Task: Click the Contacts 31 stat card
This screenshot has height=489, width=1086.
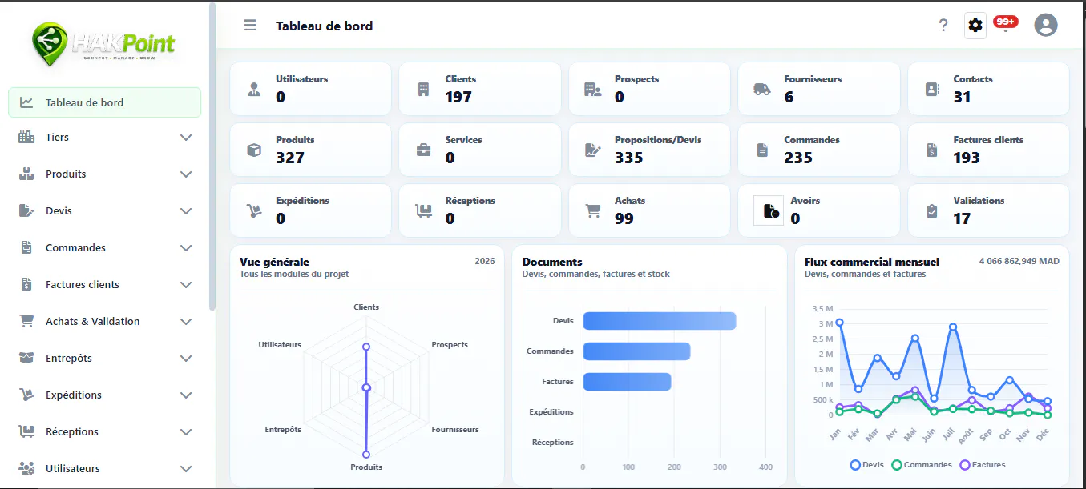Action: tap(988, 89)
